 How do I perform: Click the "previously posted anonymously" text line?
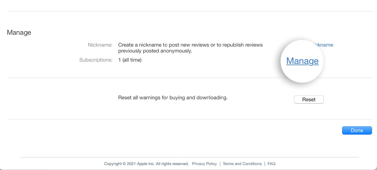click(x=155, y=51)
